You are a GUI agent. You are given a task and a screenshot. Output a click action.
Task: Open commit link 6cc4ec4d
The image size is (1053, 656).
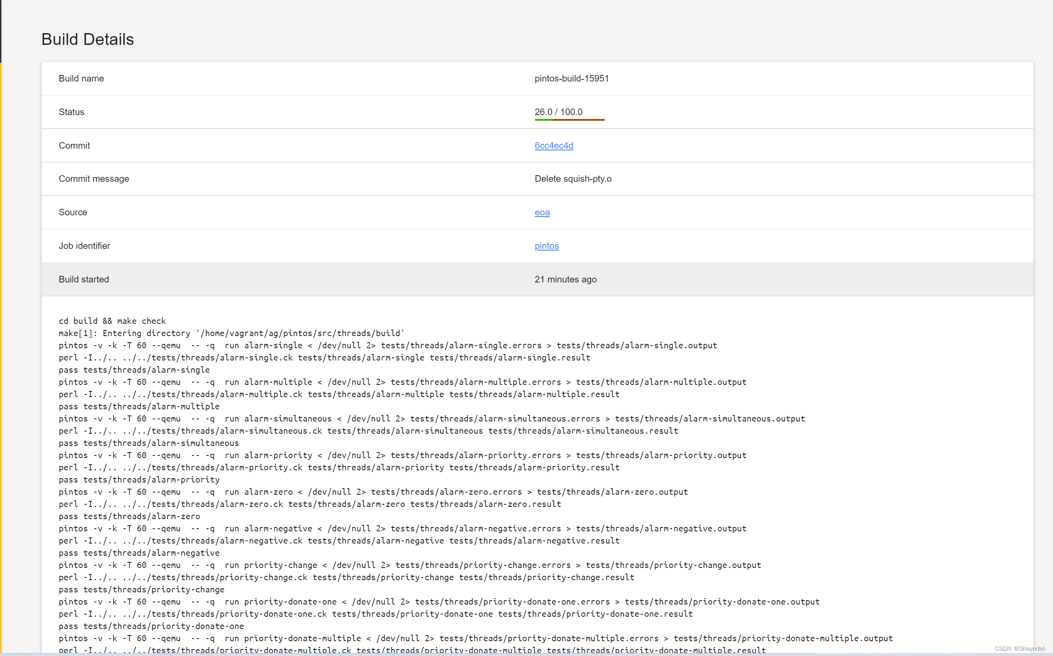tap(554, 146)
